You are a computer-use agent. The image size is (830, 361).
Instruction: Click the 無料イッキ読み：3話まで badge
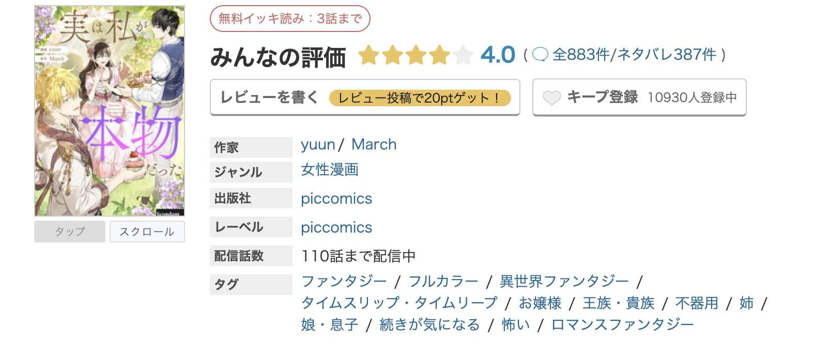289,18
